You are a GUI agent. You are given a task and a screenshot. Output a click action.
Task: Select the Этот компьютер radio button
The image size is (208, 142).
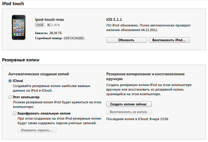10,97
